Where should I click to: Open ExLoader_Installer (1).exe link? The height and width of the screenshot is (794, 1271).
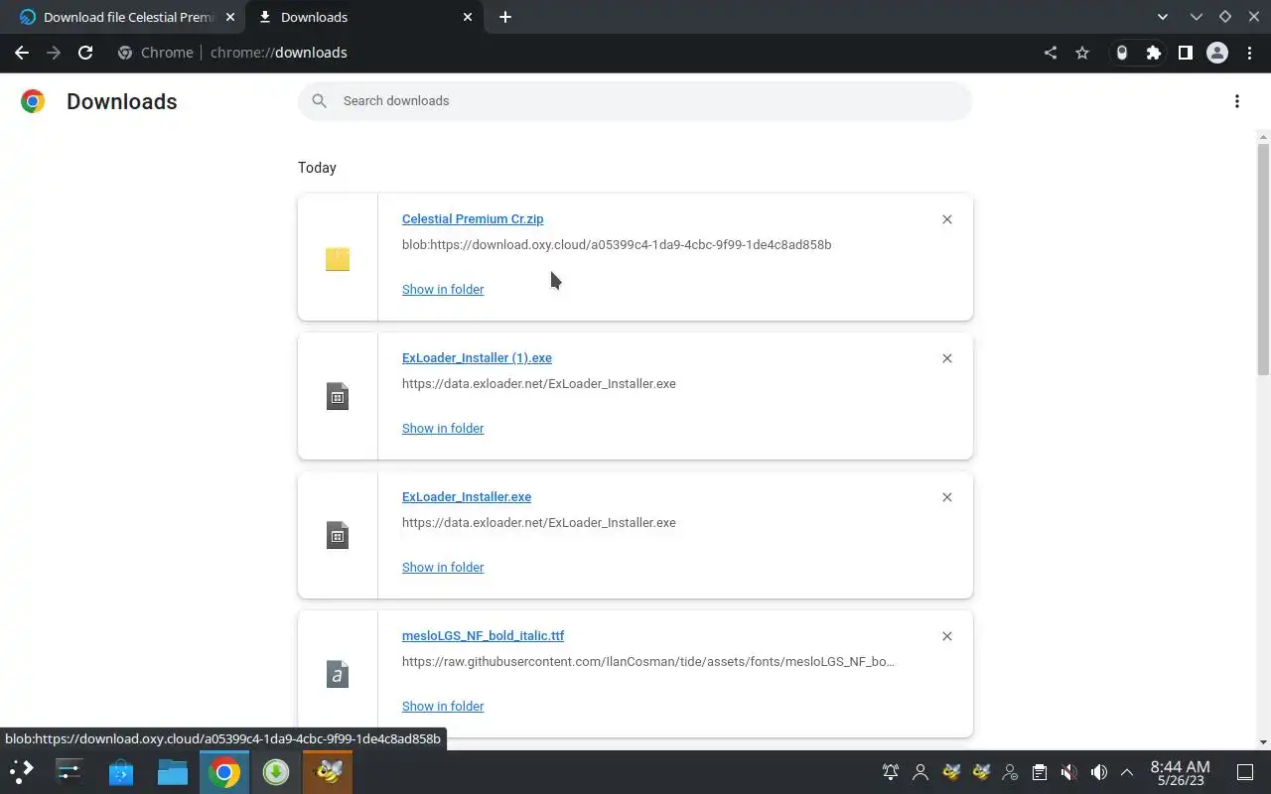click(x=477, y=358)
